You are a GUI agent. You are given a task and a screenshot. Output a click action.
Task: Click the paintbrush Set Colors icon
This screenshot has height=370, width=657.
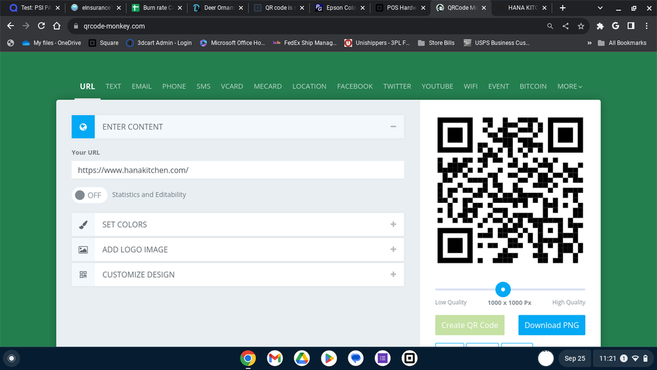tap(83, 225)
